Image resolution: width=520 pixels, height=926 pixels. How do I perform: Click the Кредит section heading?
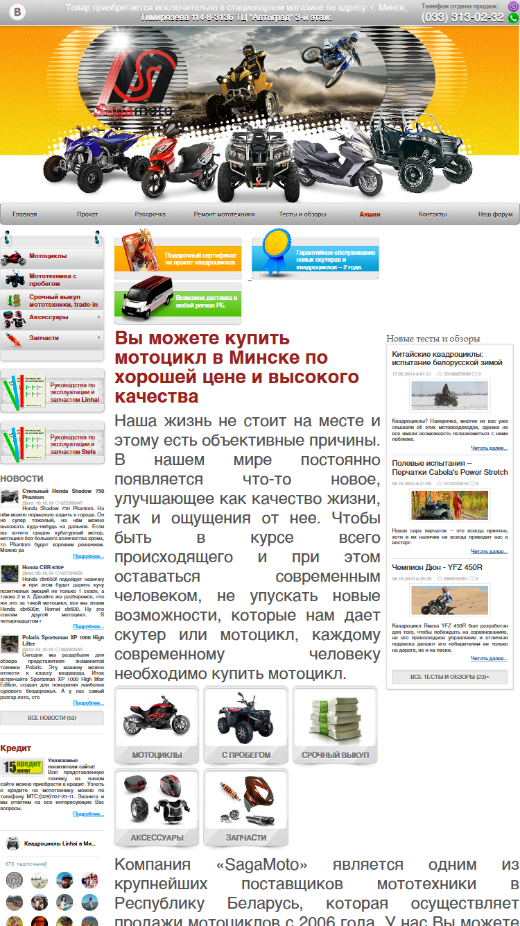click(x=16, y=748)
